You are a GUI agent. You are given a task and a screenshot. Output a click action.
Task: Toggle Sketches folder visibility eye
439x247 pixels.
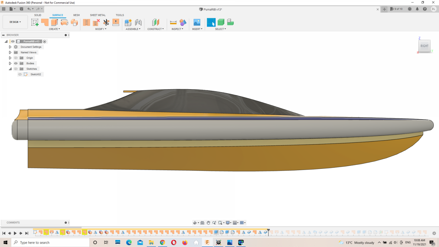coord(16,69)
